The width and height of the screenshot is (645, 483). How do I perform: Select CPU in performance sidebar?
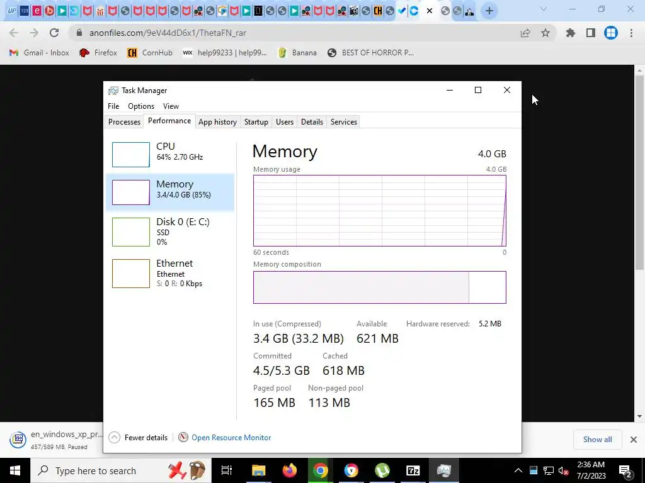[170, 154]
